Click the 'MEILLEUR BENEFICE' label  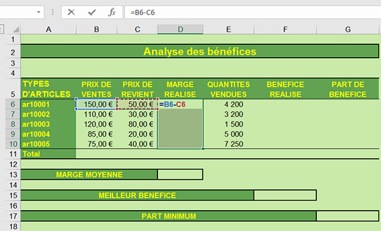tap(137, 195)
